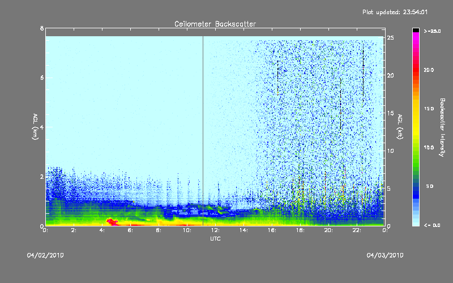Click the "AGL (kft)" right axis title
The height and width of the screenshot is (283, 453).
(400, 127)
